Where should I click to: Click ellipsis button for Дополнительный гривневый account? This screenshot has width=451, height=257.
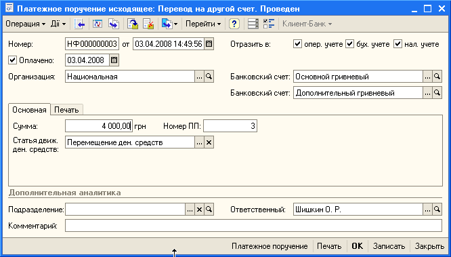point(427,93)
